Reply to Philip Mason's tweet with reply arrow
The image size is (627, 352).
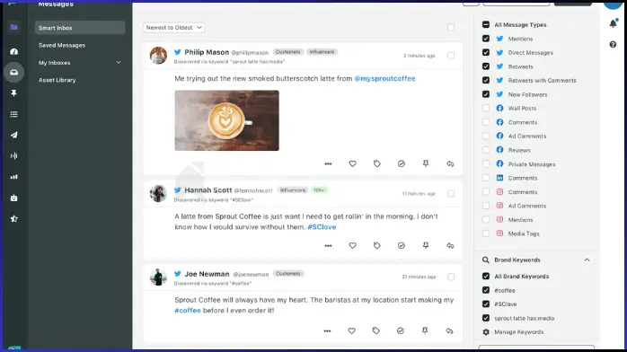(x=450, y=163)
